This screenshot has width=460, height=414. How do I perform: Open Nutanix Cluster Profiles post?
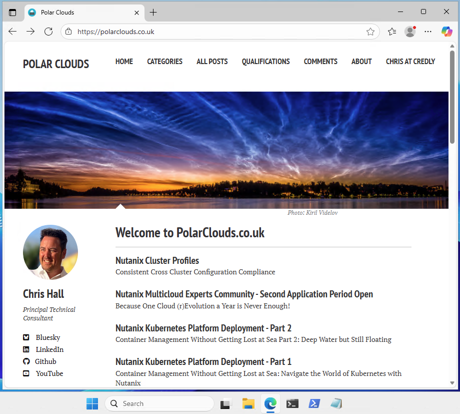pos(157,260)
